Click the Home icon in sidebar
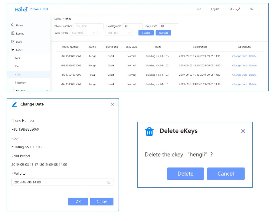Image resolution: width=275 pixels, height=221 pixels. pyautogui.click(x=13, y=25)
